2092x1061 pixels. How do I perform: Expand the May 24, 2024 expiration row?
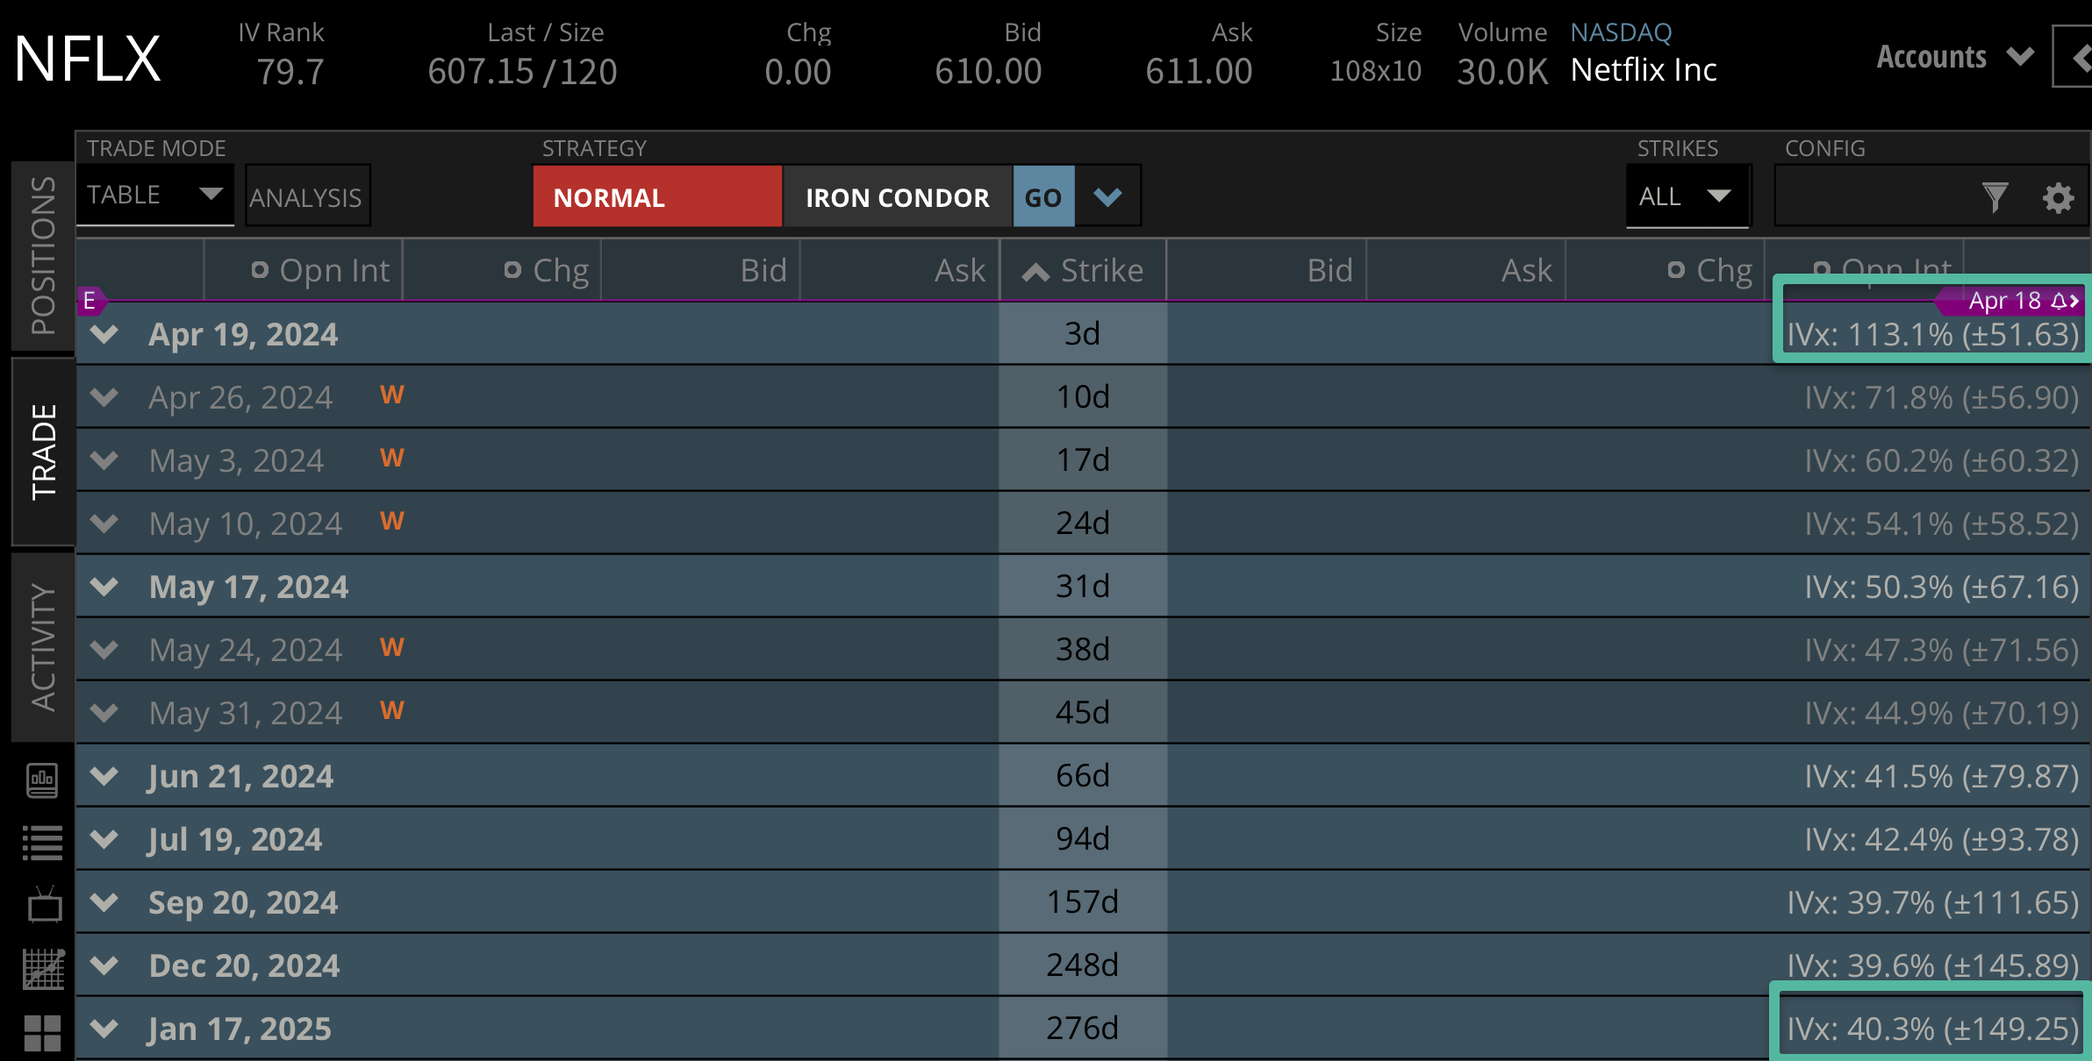click(104, 649)
